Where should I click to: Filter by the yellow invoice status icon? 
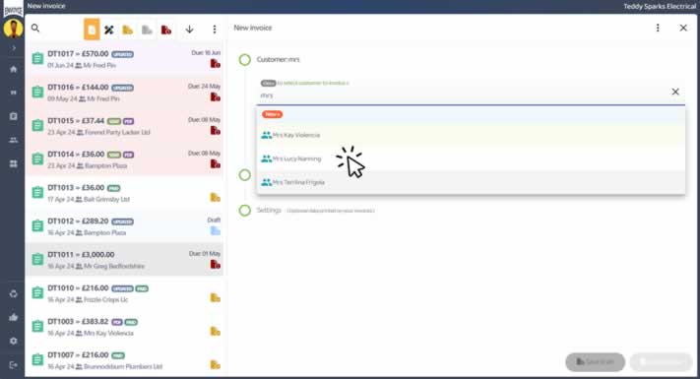point(128,30)
